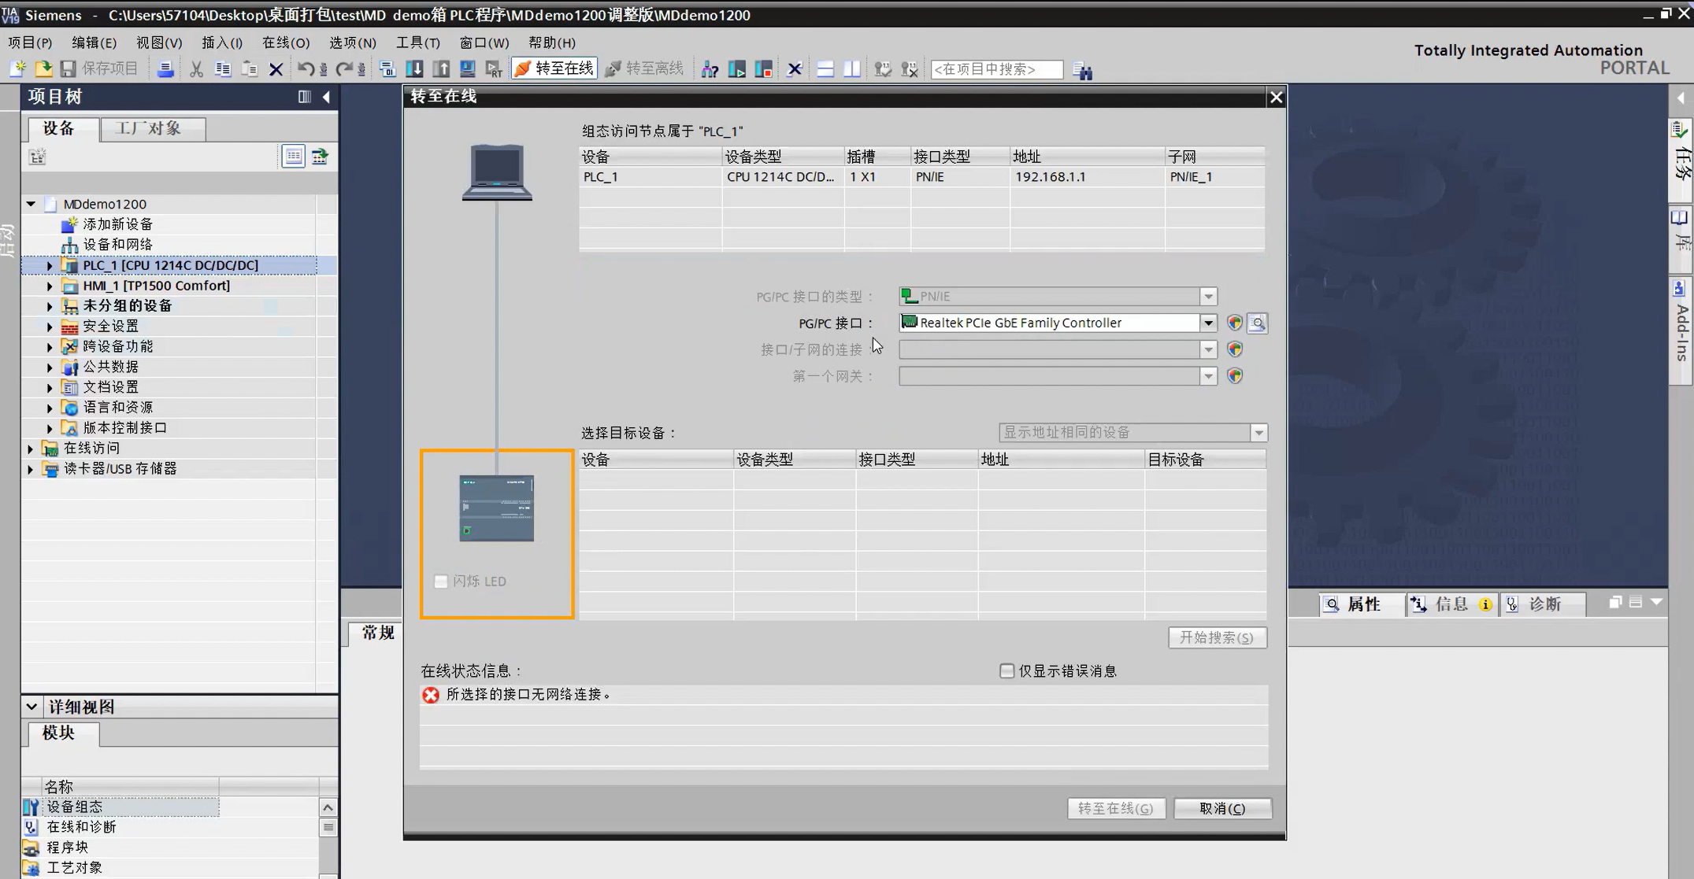The height and width of the screenshot is (879, 1694).
Task: Click the project search input field
Action: [995, 69]
